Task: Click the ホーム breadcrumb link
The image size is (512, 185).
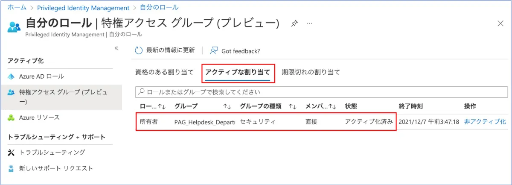Action: pyautogui.click(x=17, y=8)
